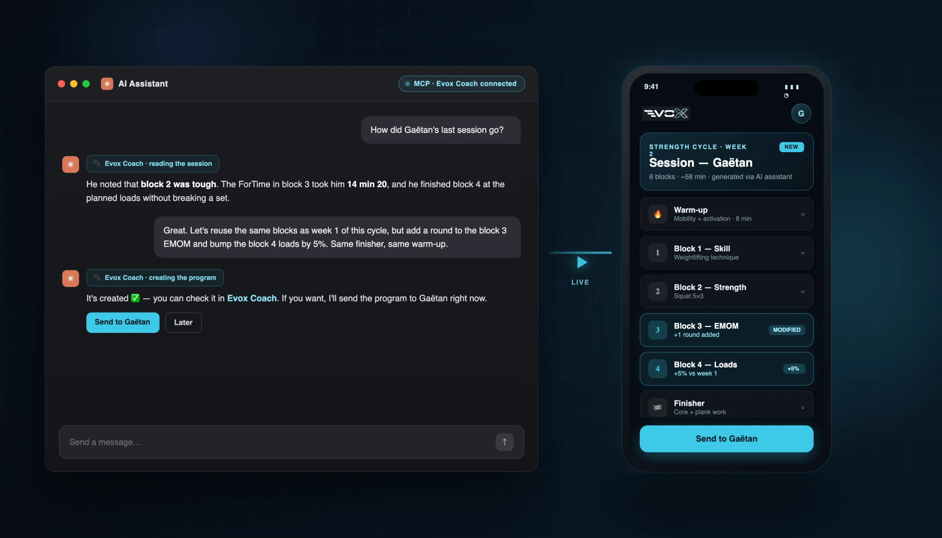Click the assistant avatar beside creating the program
The height and width of the screenshot is (538, 942).
(71, 278)
